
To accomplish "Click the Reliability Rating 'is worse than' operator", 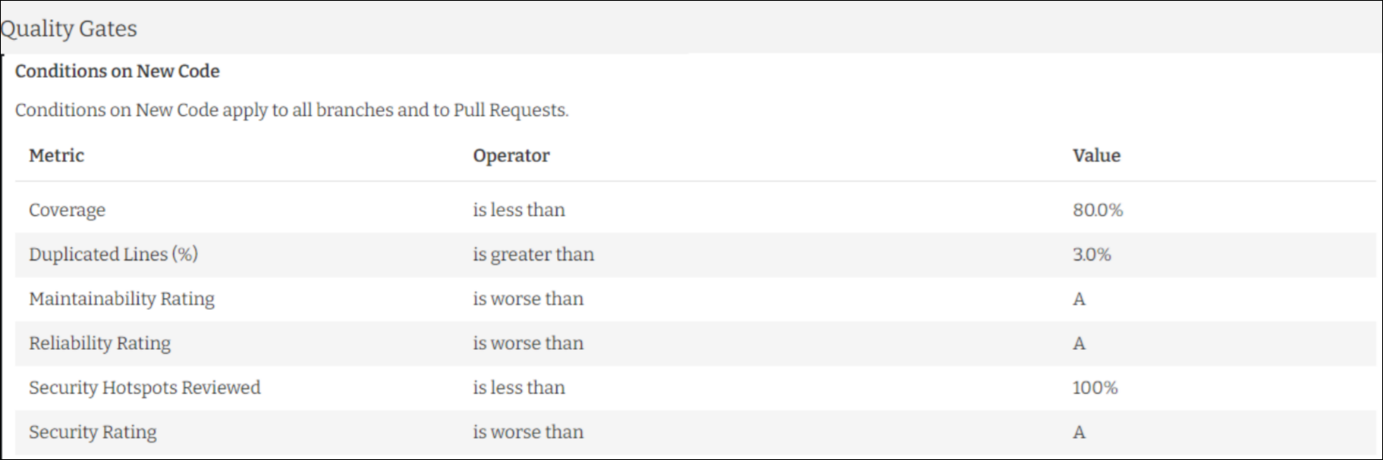I will [x=528, y=343].
